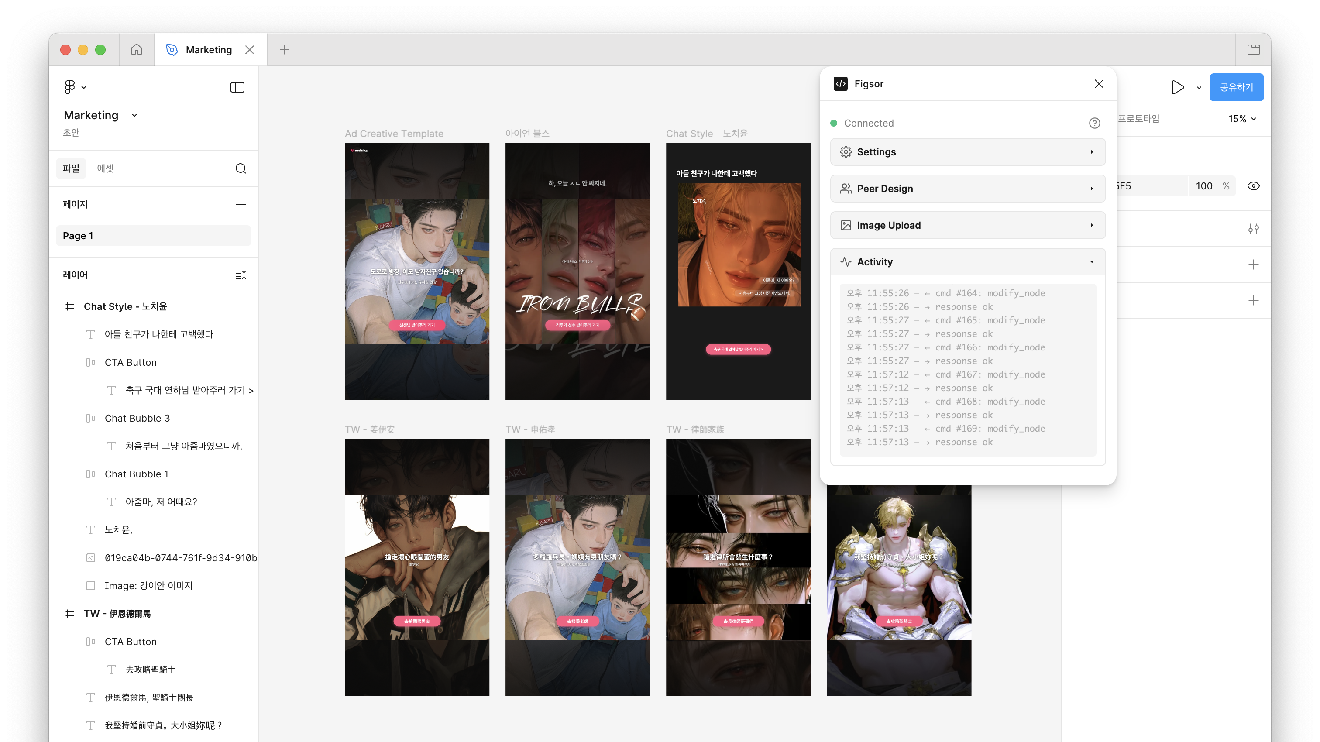Click the home icon tab

(x=136, y=50)
